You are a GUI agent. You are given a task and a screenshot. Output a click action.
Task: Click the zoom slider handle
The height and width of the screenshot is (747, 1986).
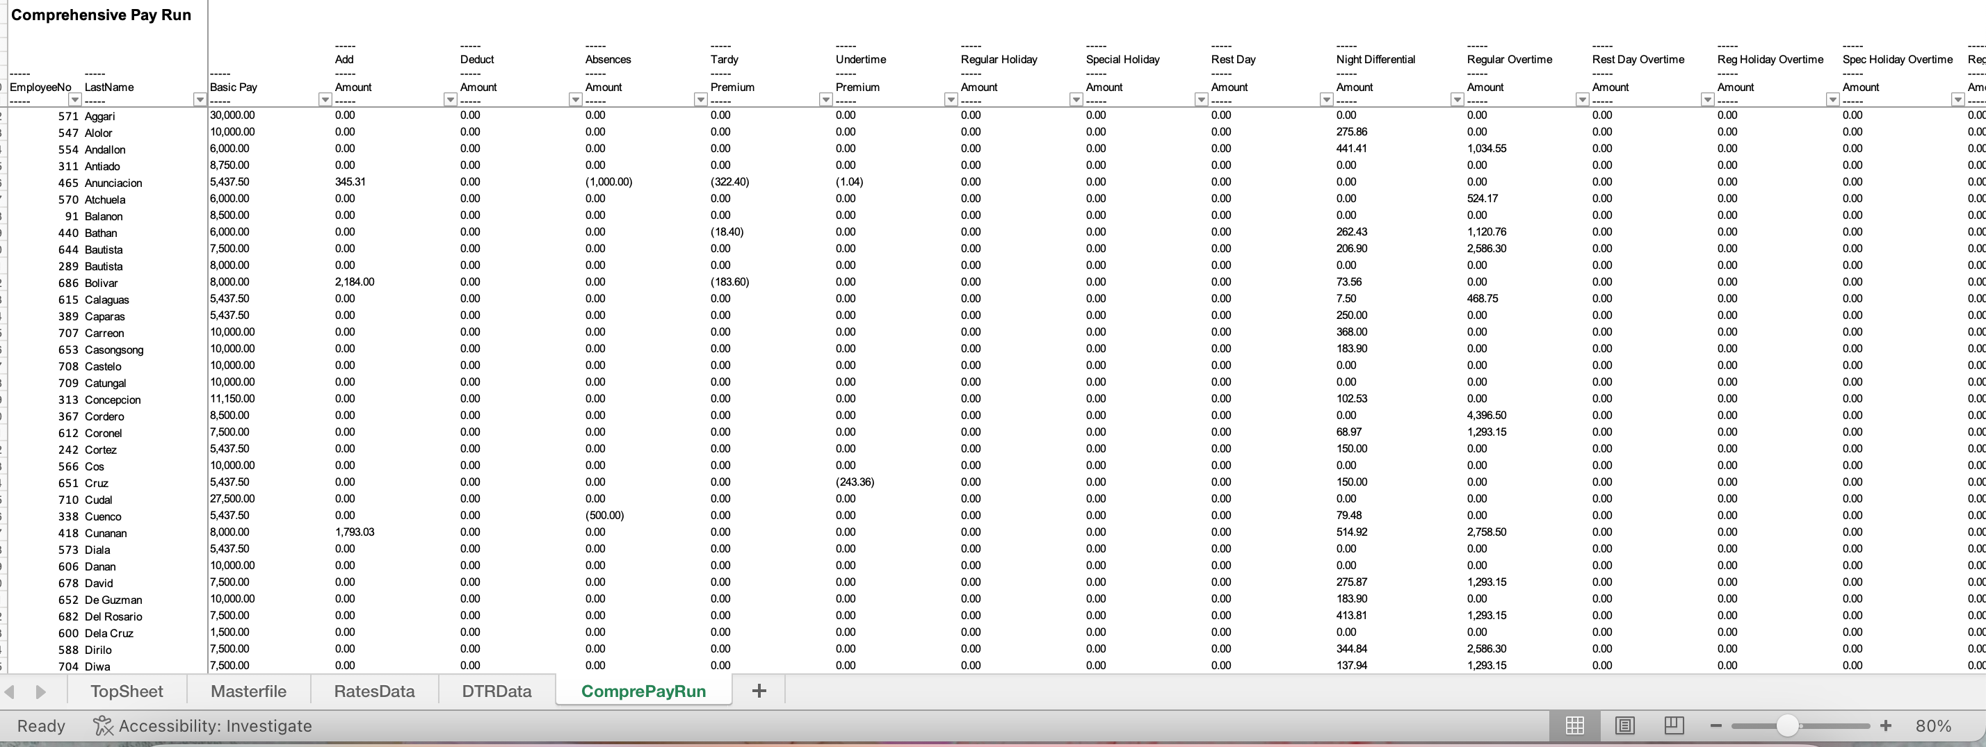point(1787,725)
